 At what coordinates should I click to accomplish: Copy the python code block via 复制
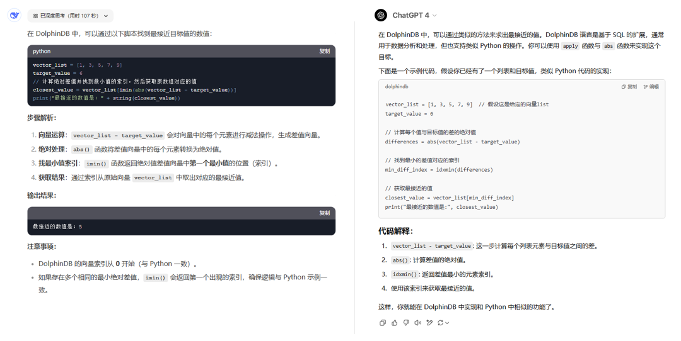(x=325, y=51)
